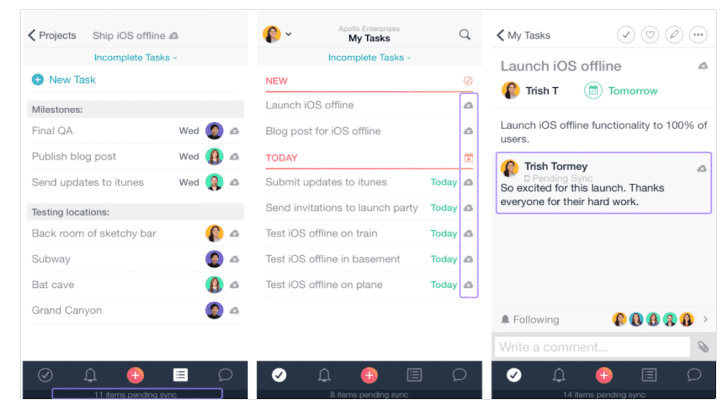Click the search magnifier icon top right
Screen dimensions: 722x405
[x=464, y=35]
